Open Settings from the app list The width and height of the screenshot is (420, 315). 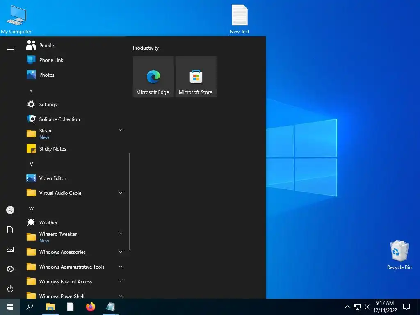75,105
